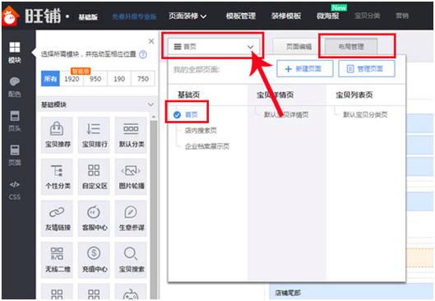
Task: Filter modules by 190 width
Action: (x=119, y=79)
